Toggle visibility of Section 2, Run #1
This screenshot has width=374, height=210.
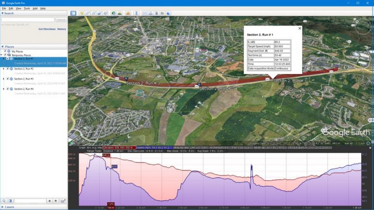[x=8, y=58]
